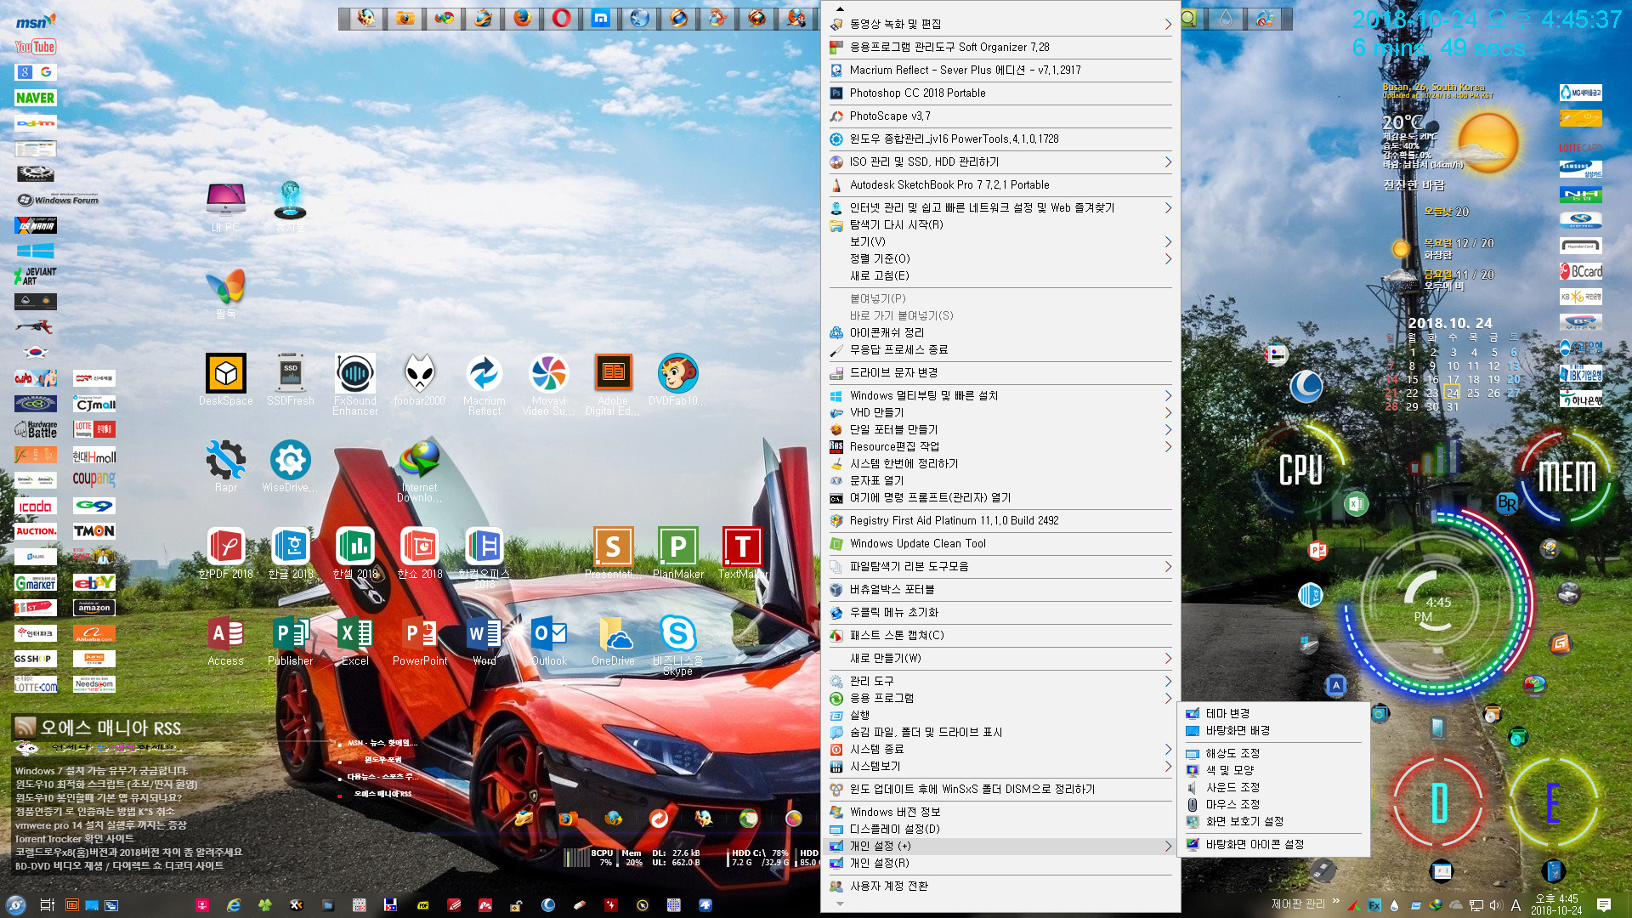The height and width of the screenshot is (918, 1632).
Task: Click the scroll-up arrow atop context menu
Action: point(840,8)
